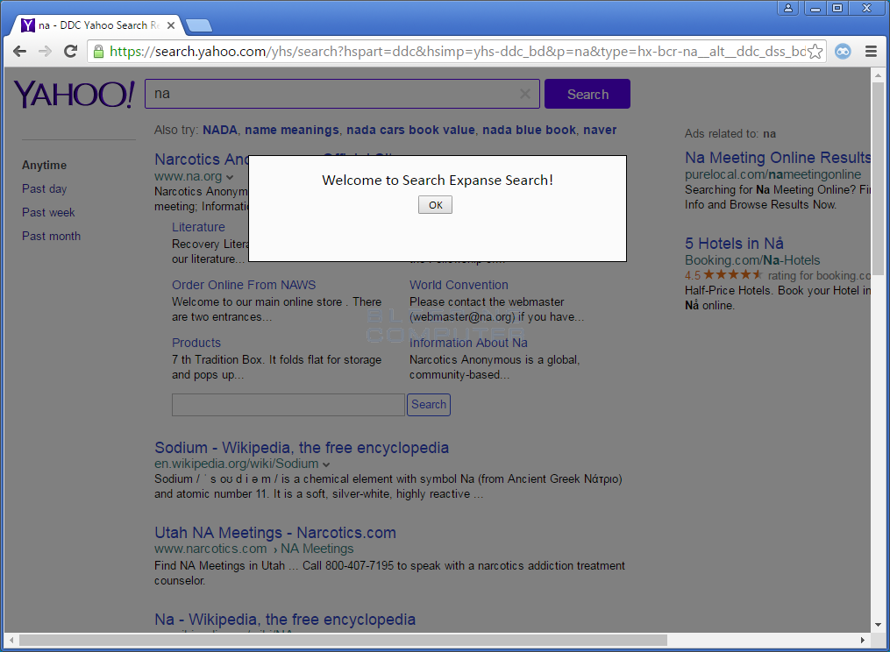Click the vertical scrollbar up arrow
Image resolution: width=890 pixels, height=652 pixels.
[878, 74]
